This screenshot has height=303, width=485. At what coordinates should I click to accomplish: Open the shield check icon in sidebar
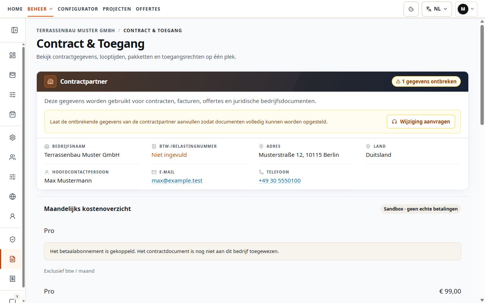click(x=13, y=239)
